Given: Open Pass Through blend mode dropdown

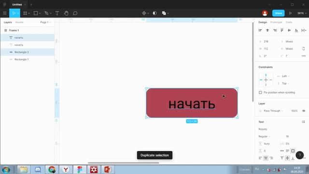Looking at the screenshot, I should point(273,111).
